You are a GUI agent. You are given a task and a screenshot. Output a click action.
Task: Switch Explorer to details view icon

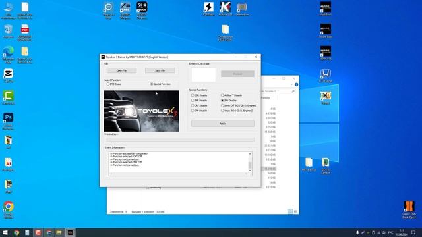point(290,211)
